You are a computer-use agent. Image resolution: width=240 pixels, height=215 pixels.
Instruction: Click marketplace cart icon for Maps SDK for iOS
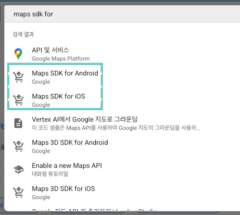18,100
